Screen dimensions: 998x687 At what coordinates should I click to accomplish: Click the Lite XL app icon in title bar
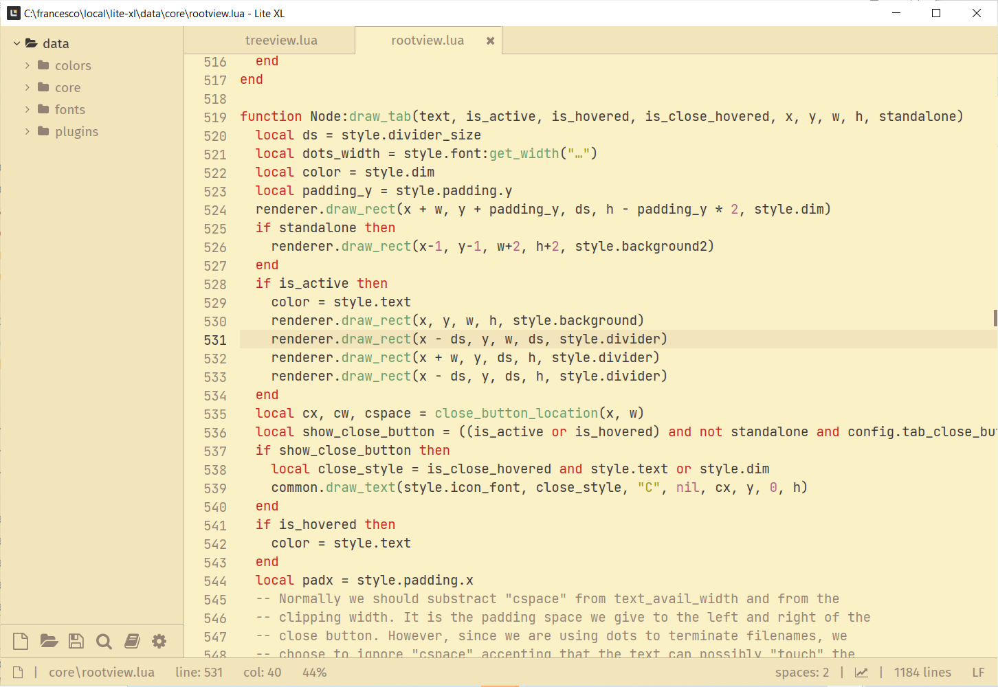[13, 13]
